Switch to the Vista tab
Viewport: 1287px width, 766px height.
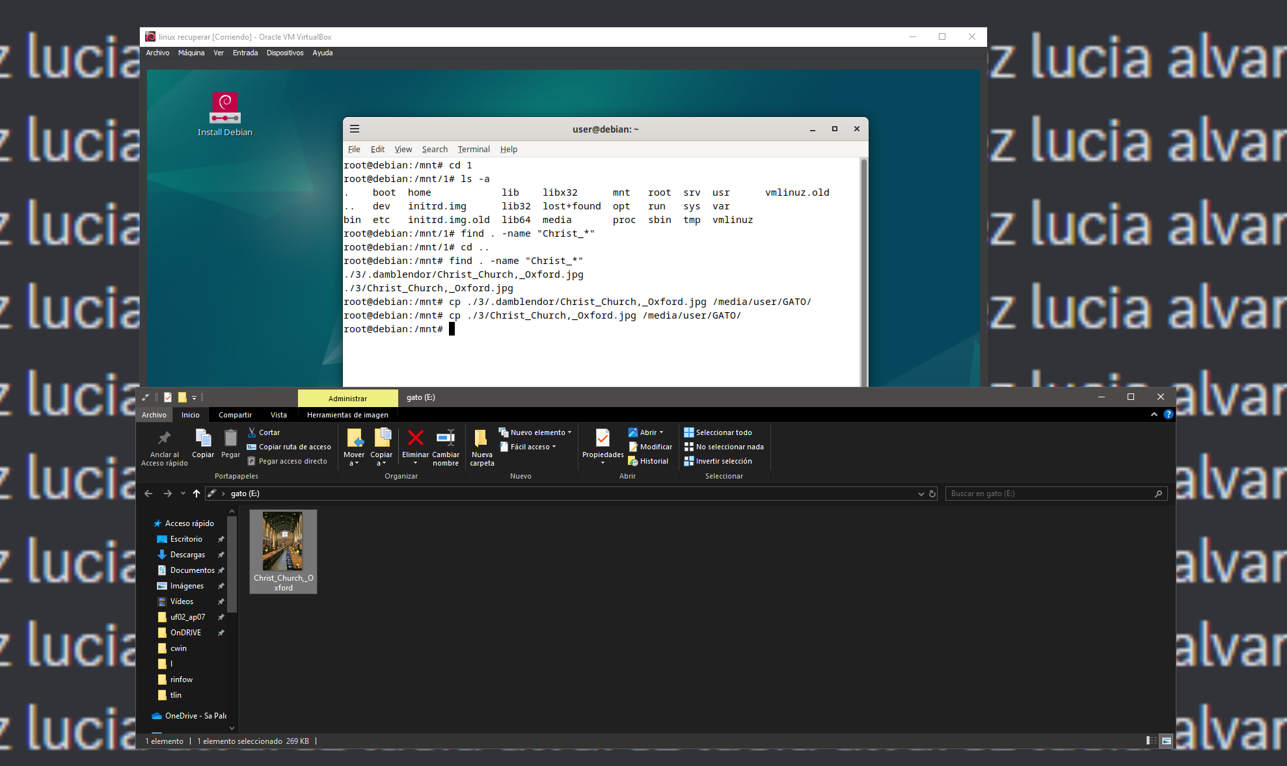click(278, 414)
